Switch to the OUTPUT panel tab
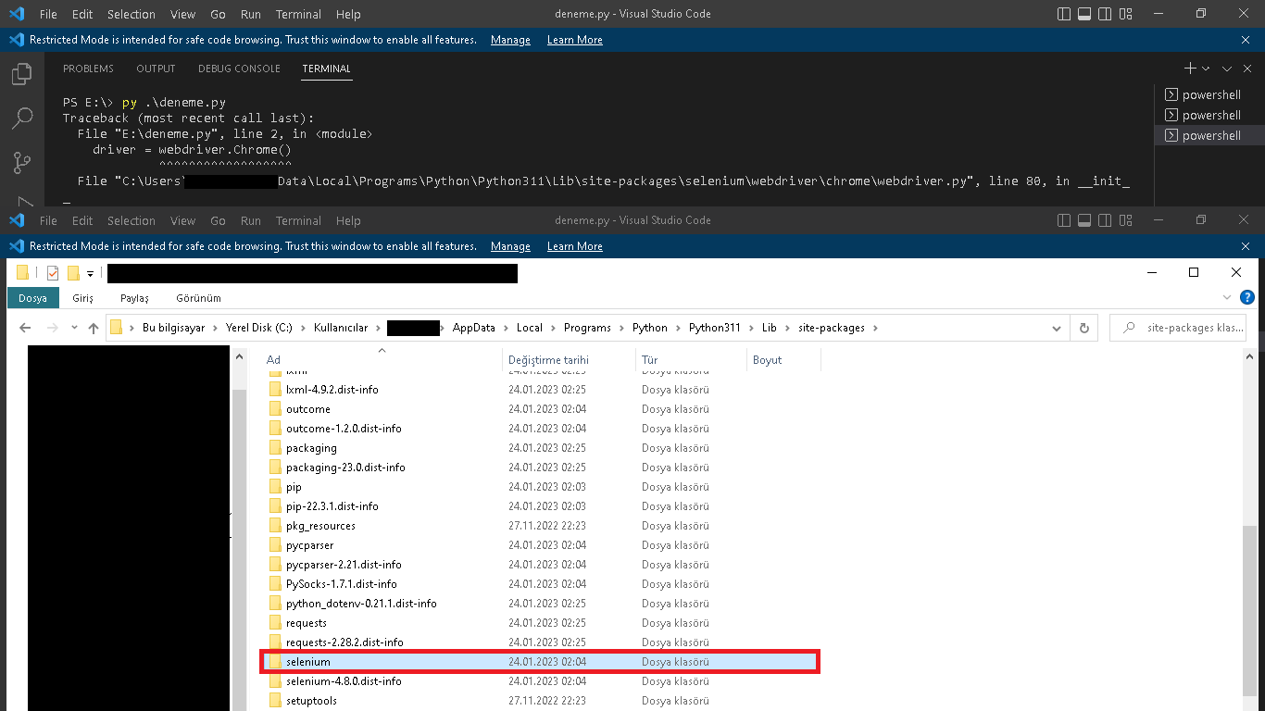This screenshot has width=1265, height=711. [156, 69]
